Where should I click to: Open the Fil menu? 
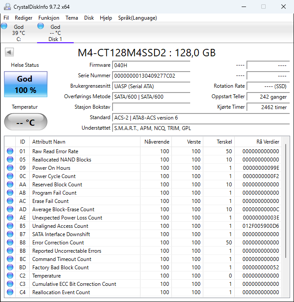click(6, 18)
